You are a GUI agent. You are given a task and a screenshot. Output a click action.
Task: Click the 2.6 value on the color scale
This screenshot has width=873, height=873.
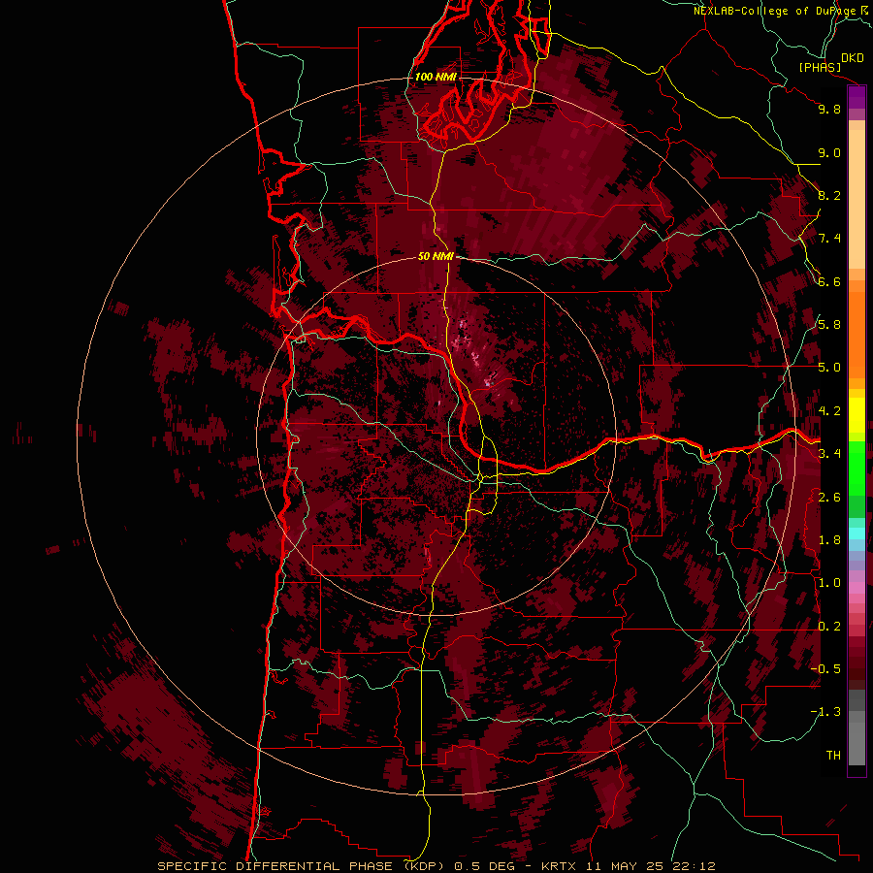tap(829, 498)
